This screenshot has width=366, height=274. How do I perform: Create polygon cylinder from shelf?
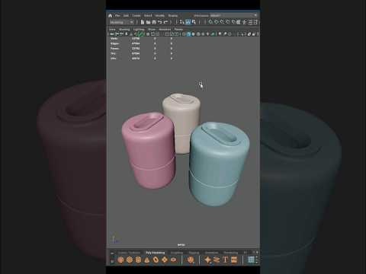click(138, 260)
